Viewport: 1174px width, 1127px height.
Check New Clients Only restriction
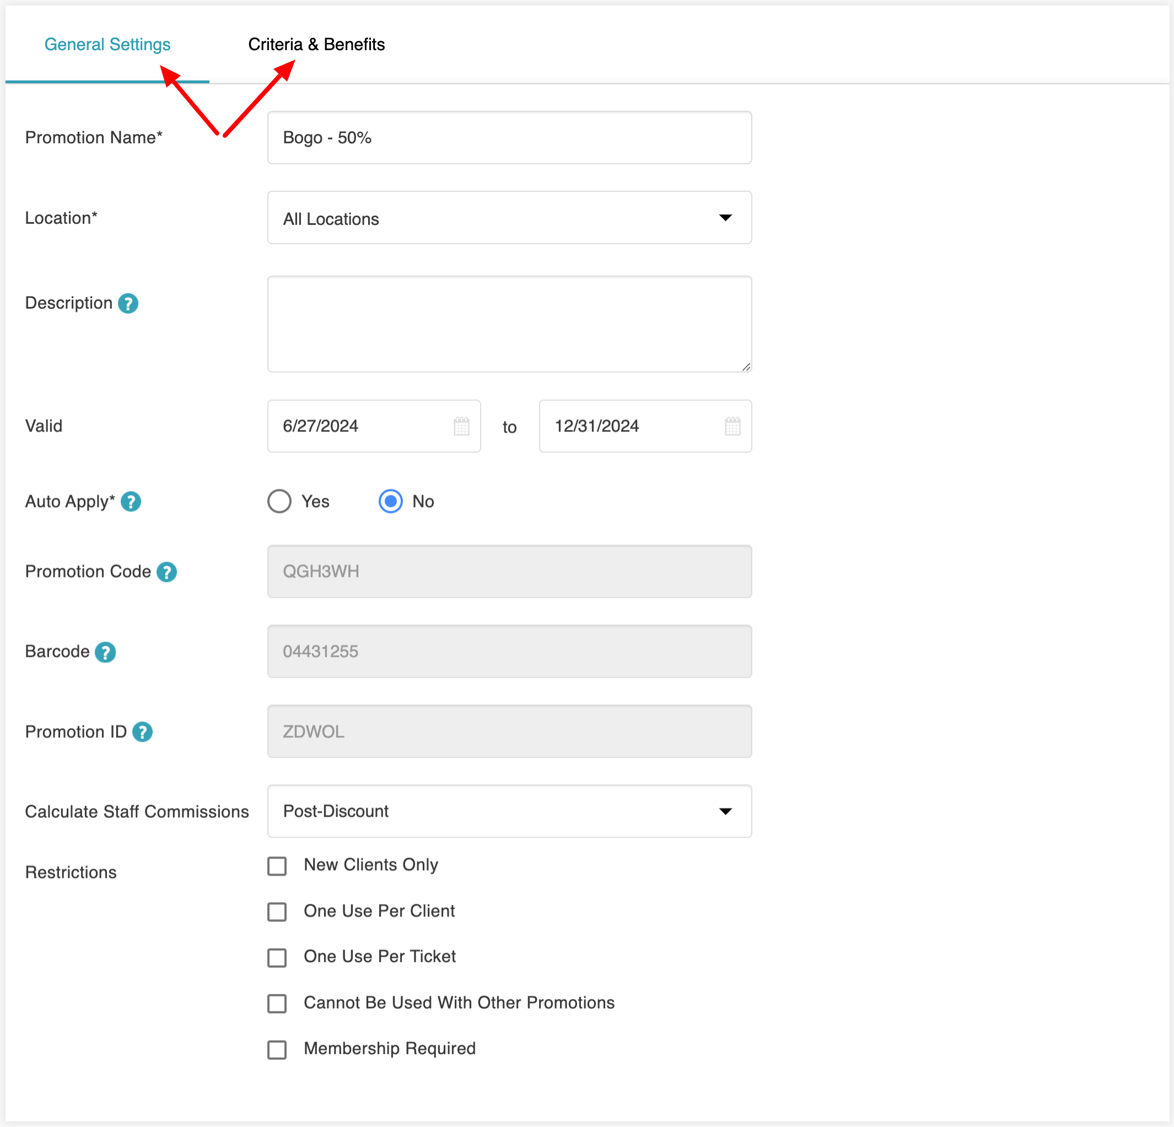coord(277,866)
